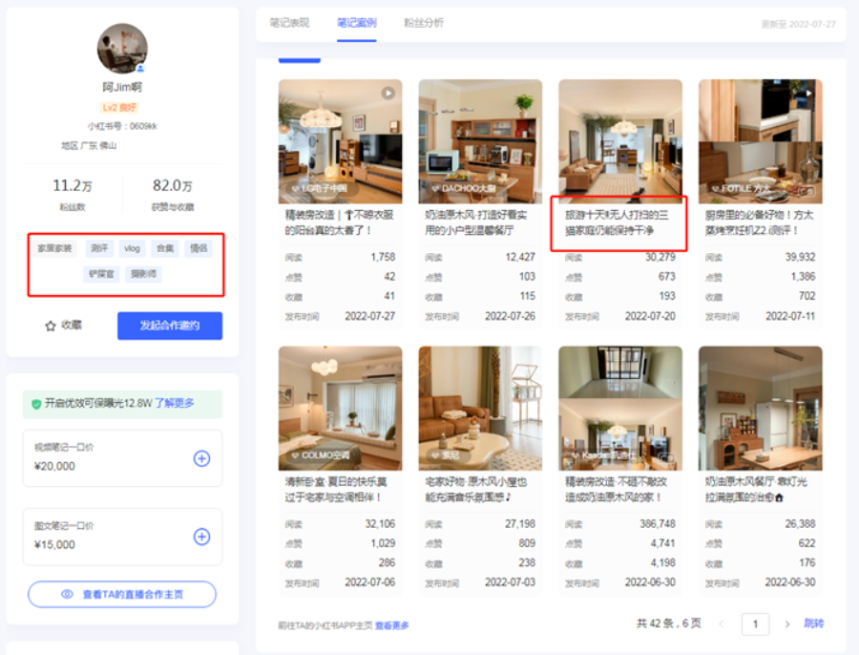The width and height of the screenshot is (859, 655).
Task: Click the 阿Jim啊 profile avatar
Action: click(122, 49)
